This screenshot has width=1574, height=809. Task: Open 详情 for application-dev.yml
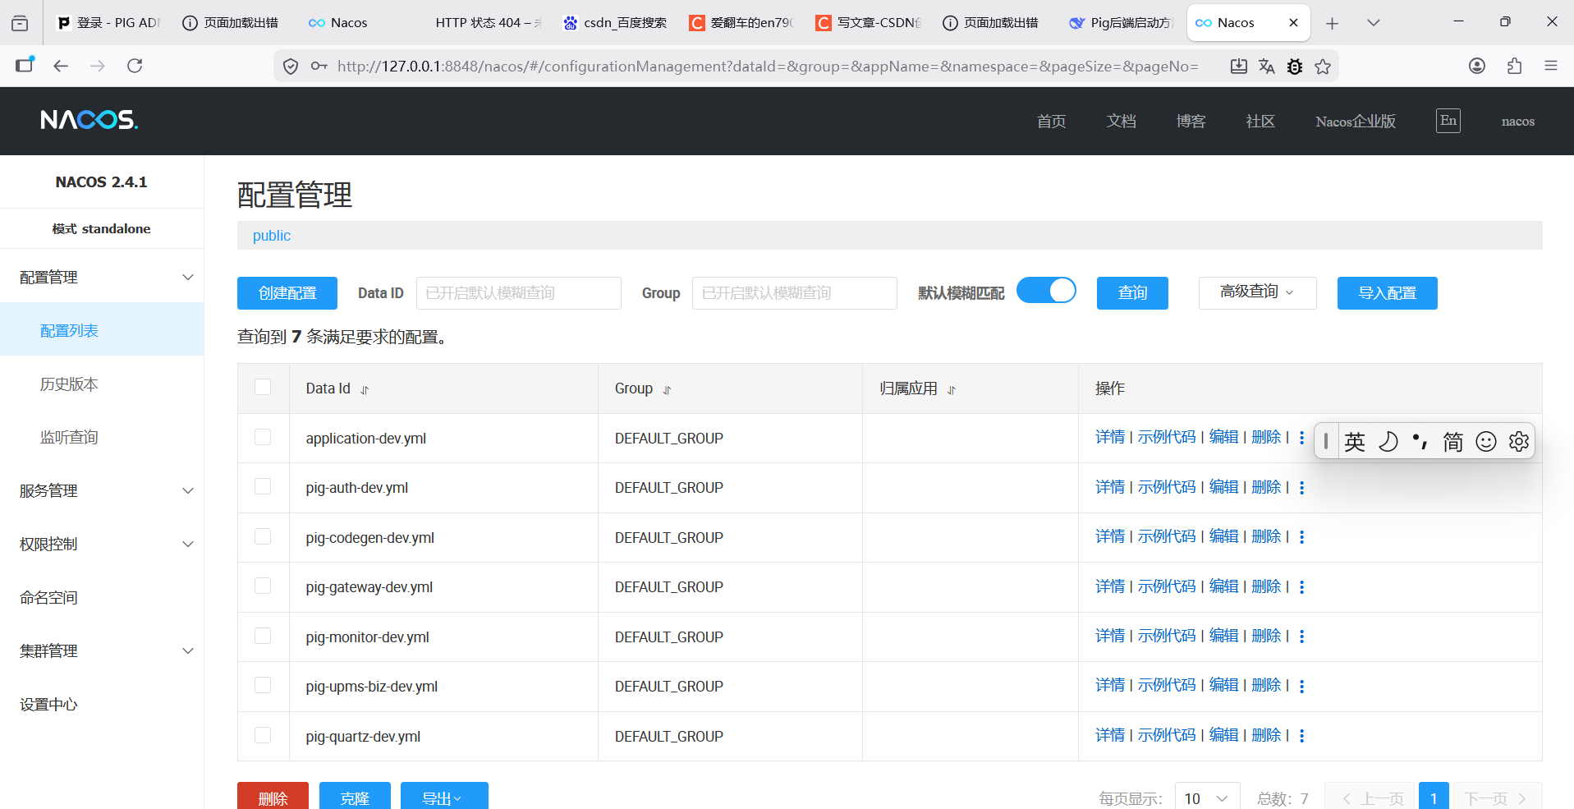click(1109, 438)
